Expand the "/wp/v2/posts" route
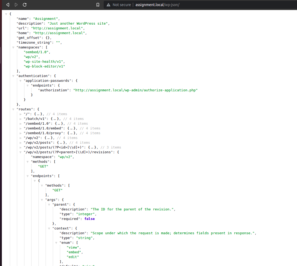The width and height of the screenshot is (297, 266). point(21,143)
